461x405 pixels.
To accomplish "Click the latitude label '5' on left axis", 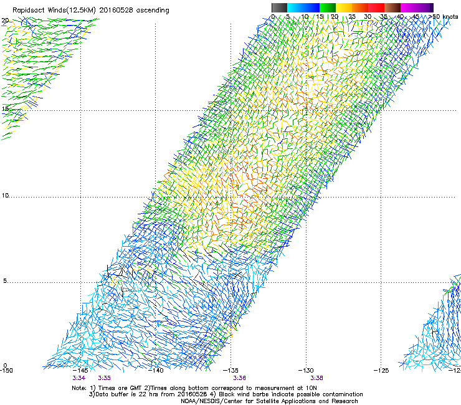I will coord(5,281).
